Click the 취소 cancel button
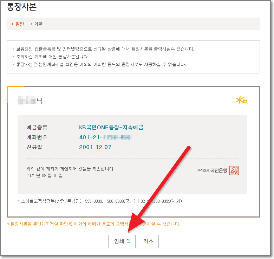 pyautogui.click(x=148, y=241)
